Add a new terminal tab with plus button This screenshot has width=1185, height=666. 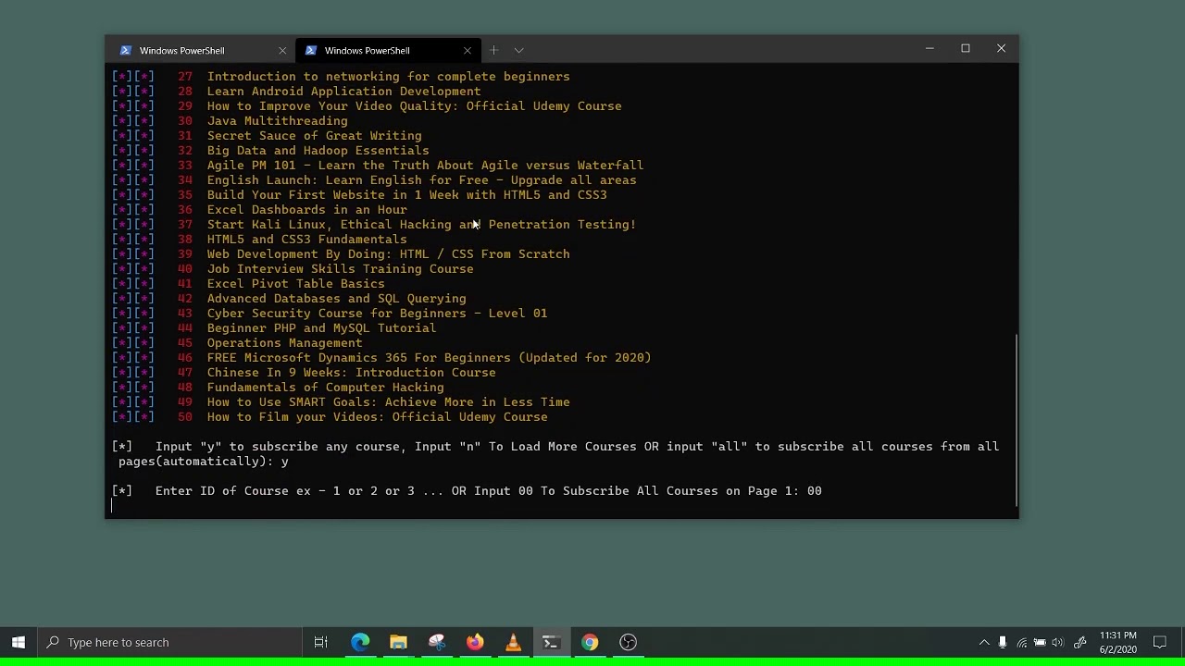tap(493, 50)
